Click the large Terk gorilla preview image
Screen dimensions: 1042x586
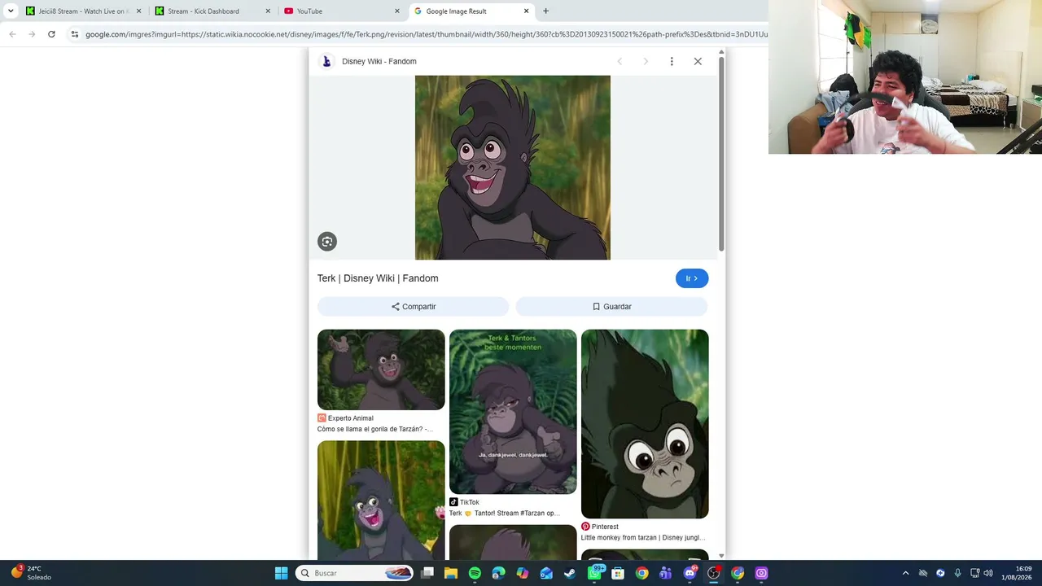pyautogui.click(x=513, y=168)
